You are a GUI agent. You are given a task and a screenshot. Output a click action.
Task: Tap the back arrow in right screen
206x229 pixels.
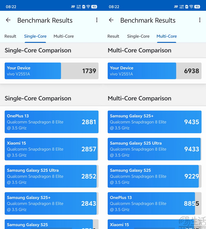pyautogui.click(x=111, y=20)
